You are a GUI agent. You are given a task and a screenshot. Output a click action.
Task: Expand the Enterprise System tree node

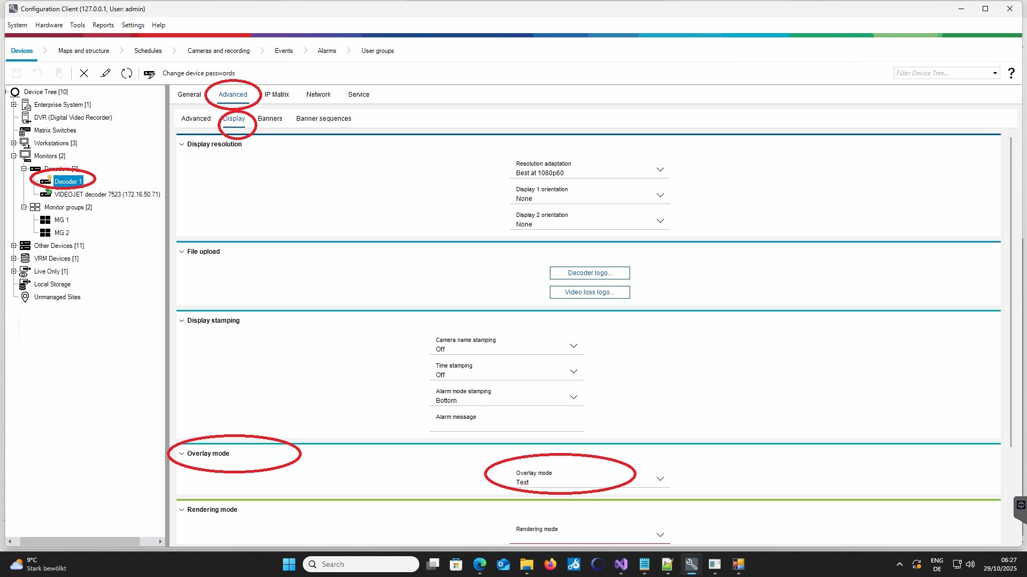pyautogui.click(x=14, y=105)
